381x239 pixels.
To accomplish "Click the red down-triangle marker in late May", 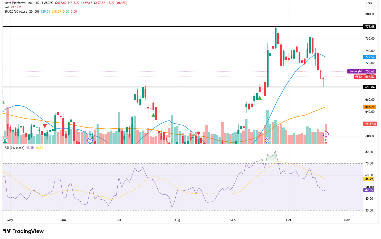I will pyautogui.click(x=45, y=126).
